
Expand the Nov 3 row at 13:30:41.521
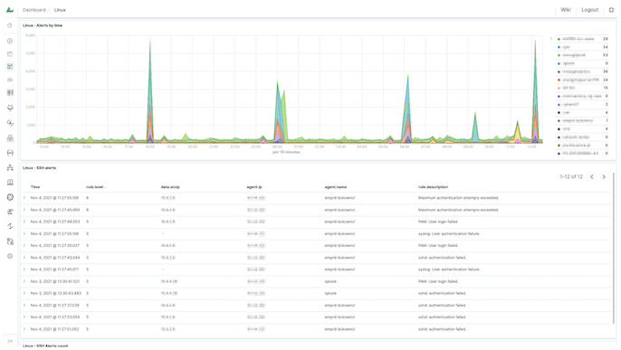pyautogui.click(x=24, y=281)
